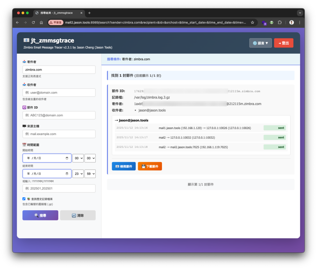
Task: Focus the recipient field with user@domain.com placeholder
Action: tap(59, 93)
